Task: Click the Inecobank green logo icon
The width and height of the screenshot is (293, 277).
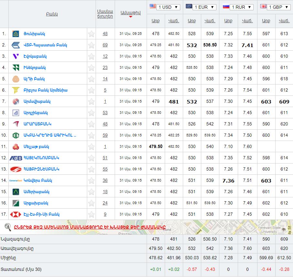Action: coord(16,68)
